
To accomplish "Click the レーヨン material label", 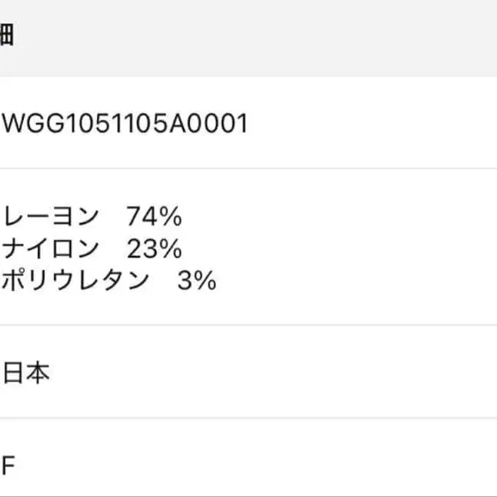I will tap(51, 218).
